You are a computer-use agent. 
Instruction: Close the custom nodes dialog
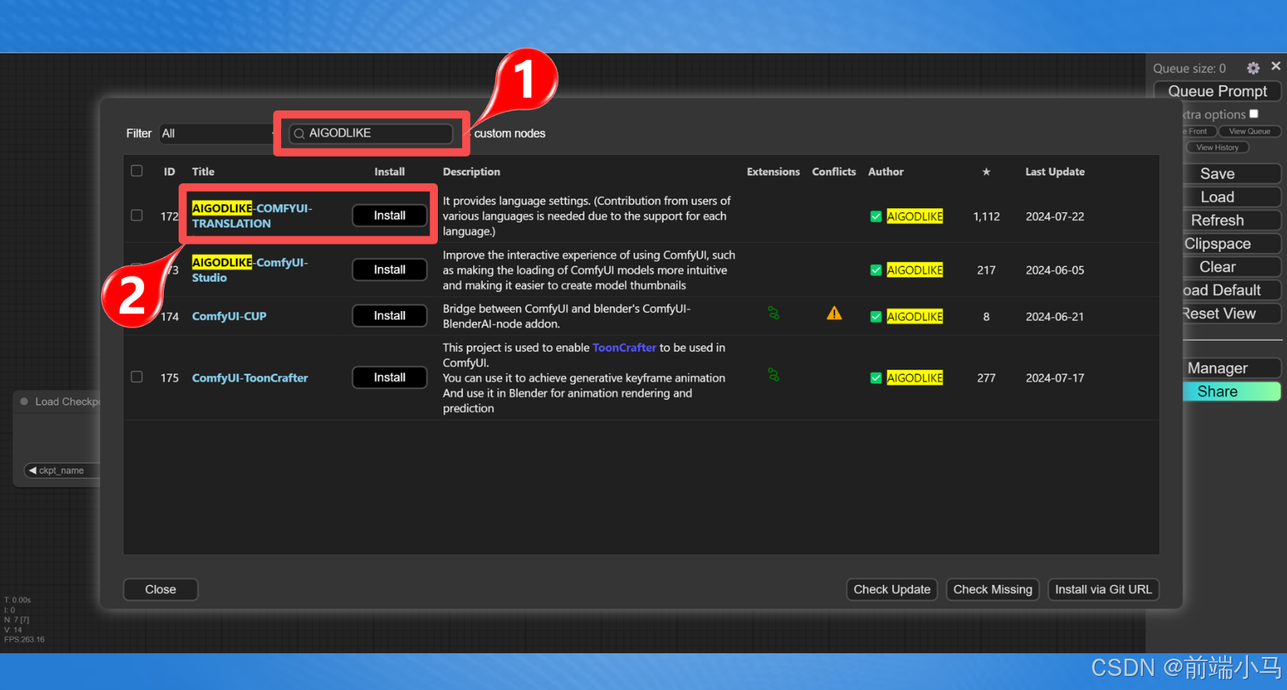coord(161,590)
